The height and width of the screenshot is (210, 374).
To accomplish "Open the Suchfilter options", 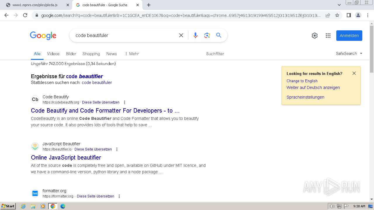I will 215,54.
